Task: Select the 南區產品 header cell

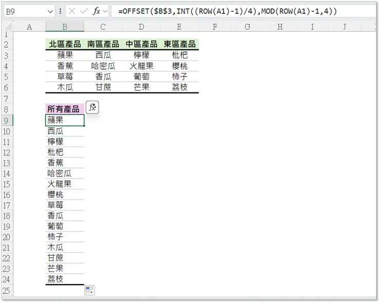Action: 103,44
